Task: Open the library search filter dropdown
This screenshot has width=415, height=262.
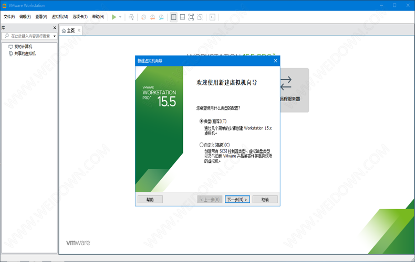Action: point(55,36)
